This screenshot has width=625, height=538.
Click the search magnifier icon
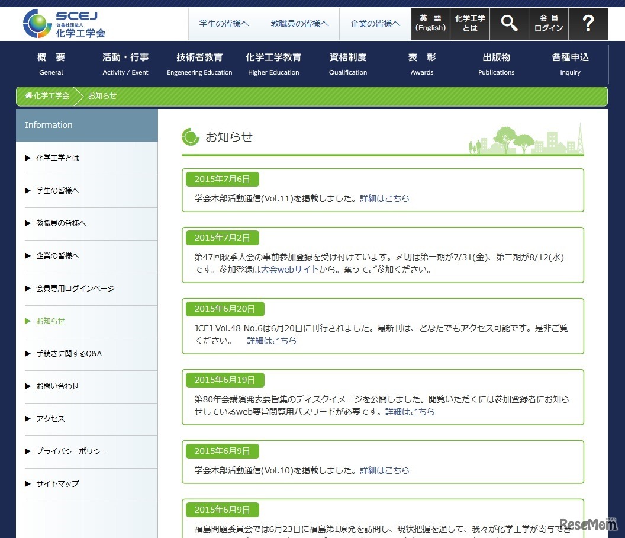point(508,24)
